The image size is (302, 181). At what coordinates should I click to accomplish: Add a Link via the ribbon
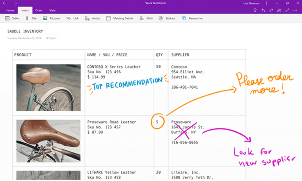click(x=72, y=19)
